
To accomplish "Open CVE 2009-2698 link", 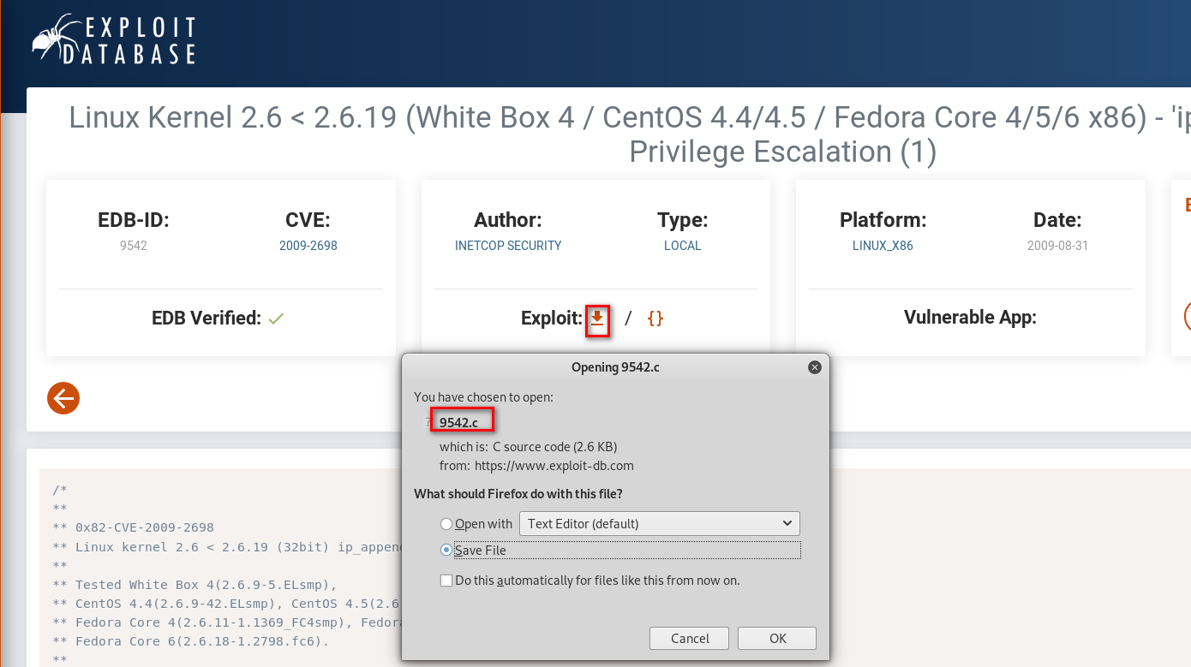I will point(308,246).
